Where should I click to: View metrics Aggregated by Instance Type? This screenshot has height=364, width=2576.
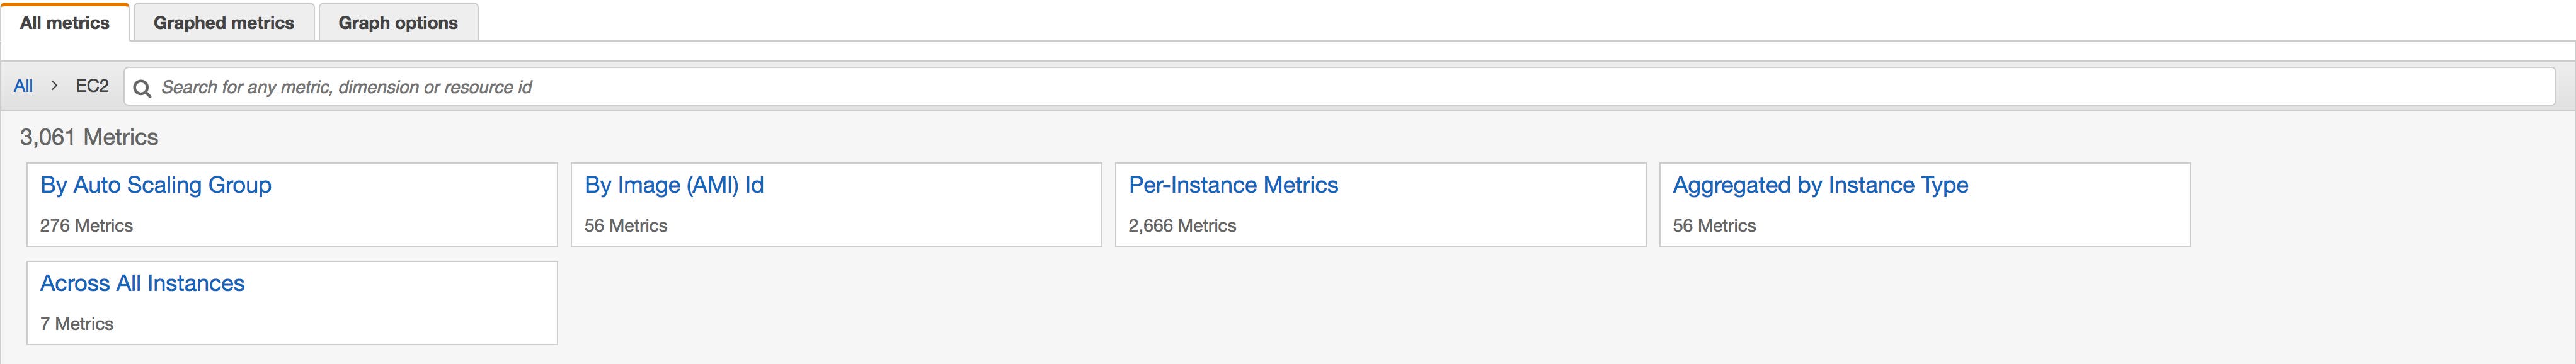pos(1820,185)
